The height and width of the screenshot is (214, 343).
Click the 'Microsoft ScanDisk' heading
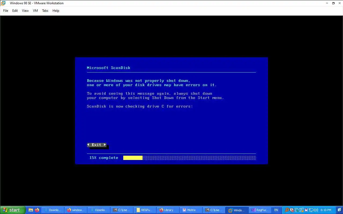pyautogui.click(x=109, y=68)
